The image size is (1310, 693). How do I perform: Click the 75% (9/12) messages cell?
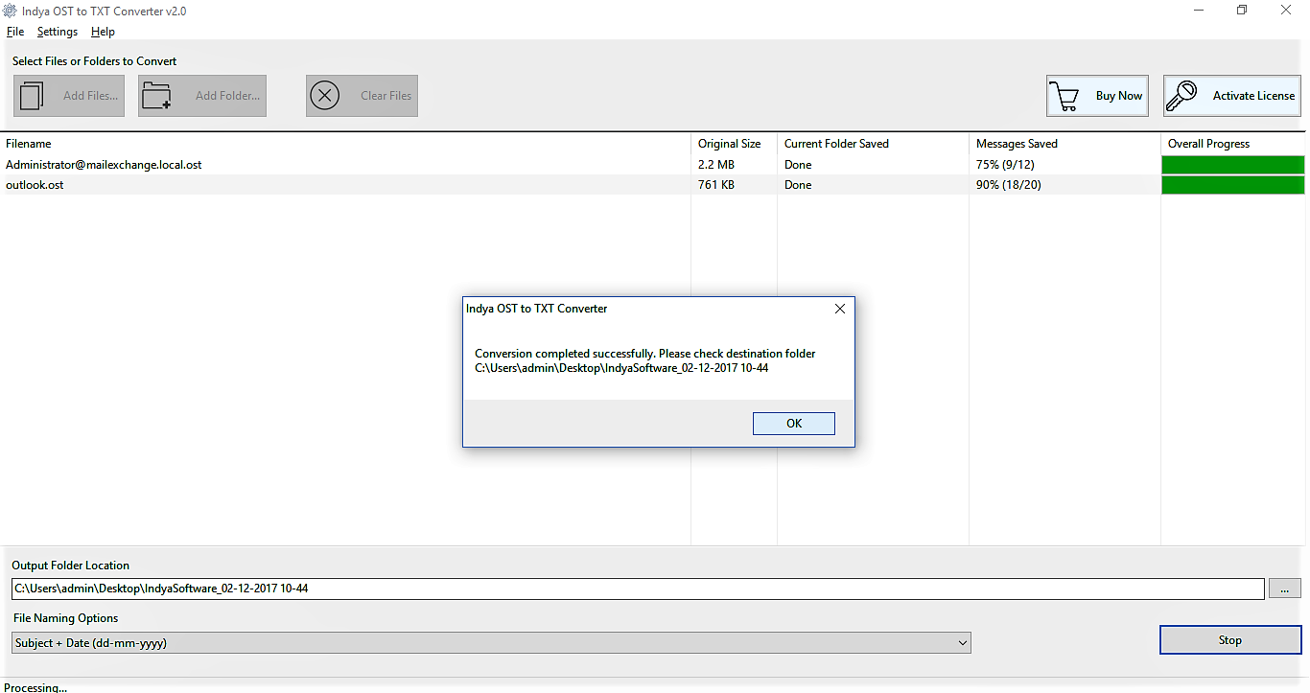[1005, 165]
